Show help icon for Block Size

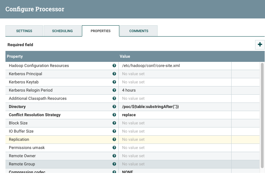pyautogui.click(x=114, y=123)
